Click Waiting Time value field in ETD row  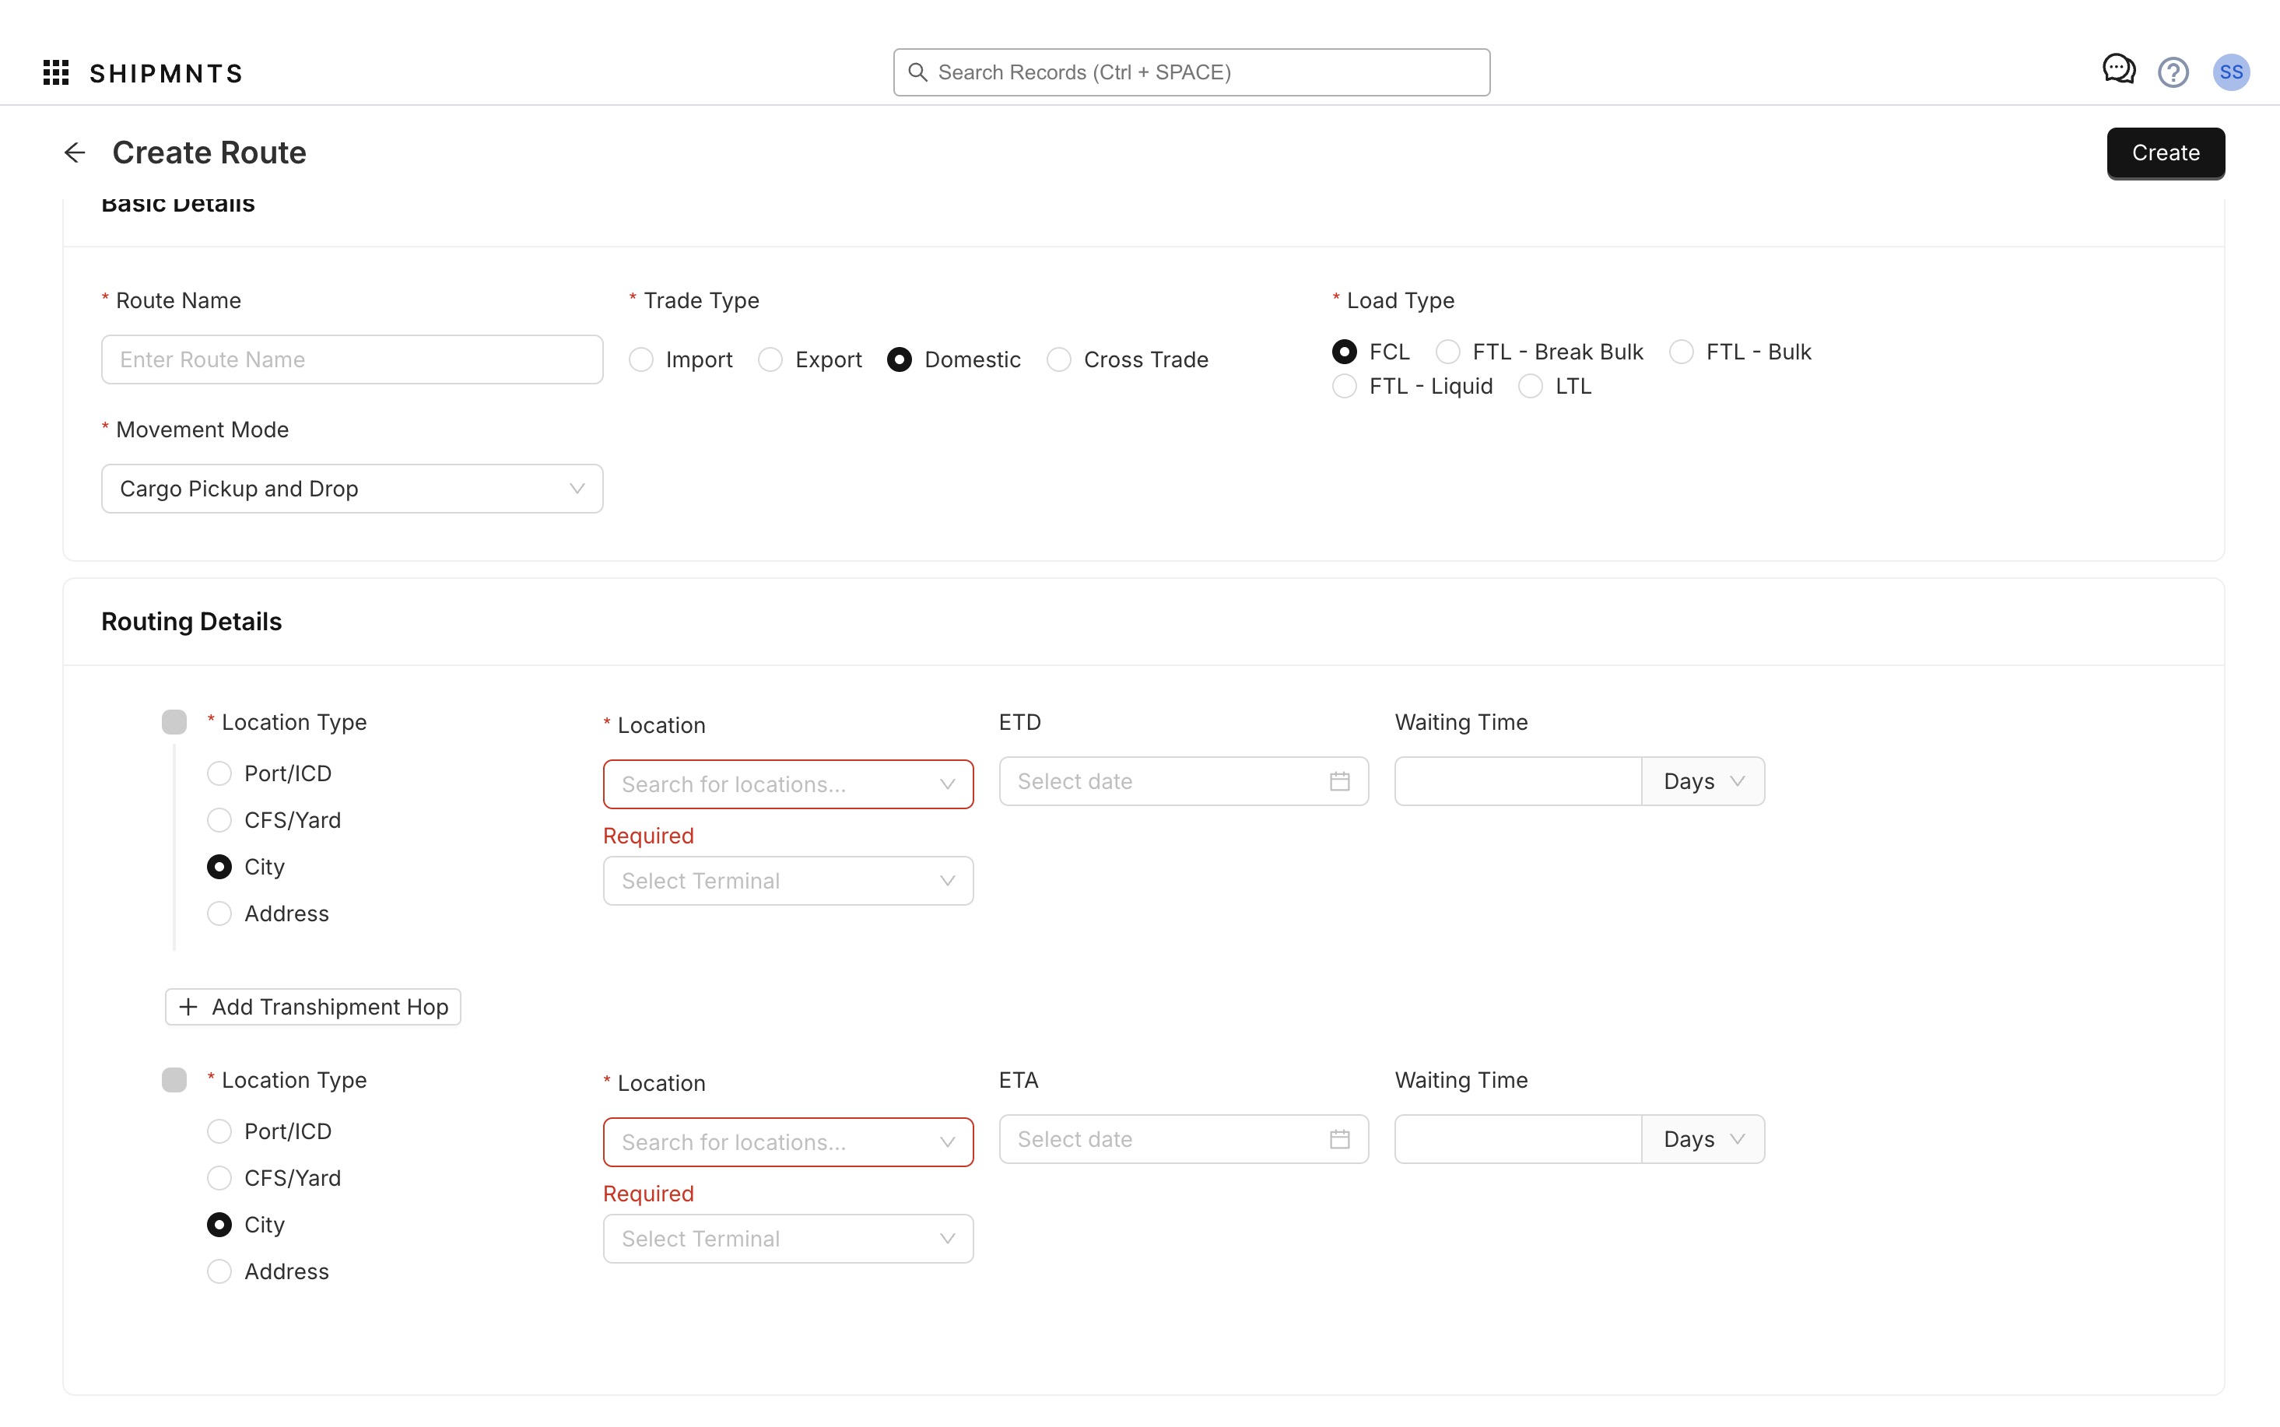pyautogui.click(x=1517, y=781)
